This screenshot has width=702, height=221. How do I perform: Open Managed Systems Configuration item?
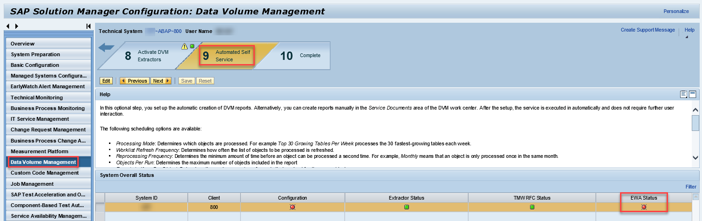tap(48, 76)
